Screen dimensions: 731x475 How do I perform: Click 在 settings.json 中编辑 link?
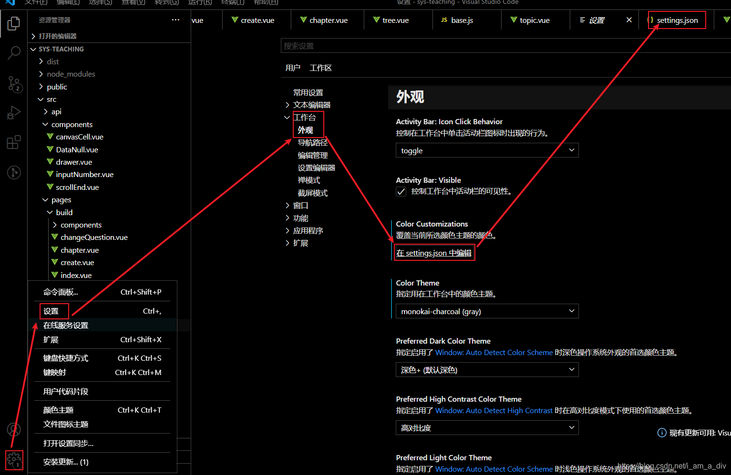coord(434,253)
